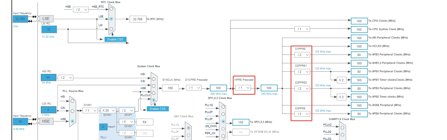Click the To APB3 Peripheral Clocks 80 value

359,55
